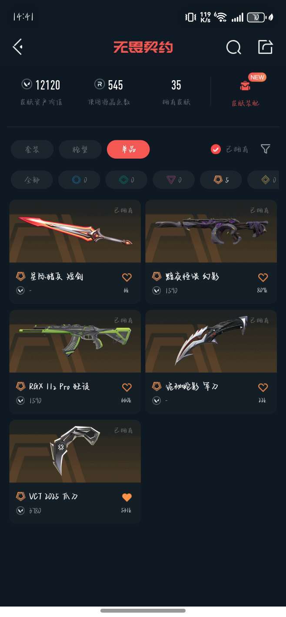Tap heart icon on RGX 11z Pro 狂徒

[126, 387]
